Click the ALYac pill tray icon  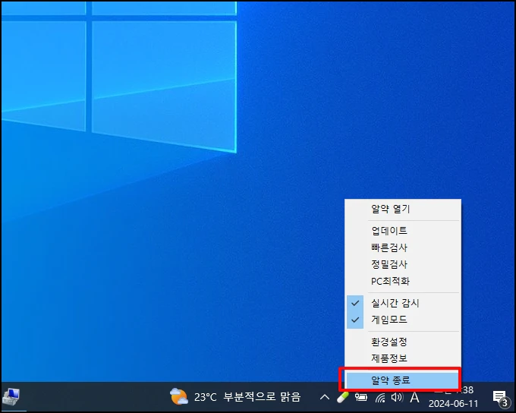point(342,397)
